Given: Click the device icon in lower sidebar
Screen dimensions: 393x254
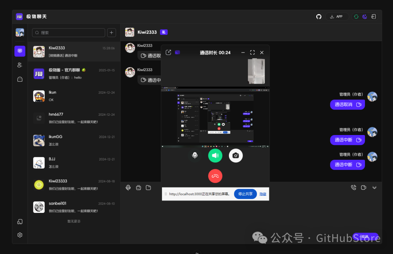Looking at the screenshot, I should point(20,222).
